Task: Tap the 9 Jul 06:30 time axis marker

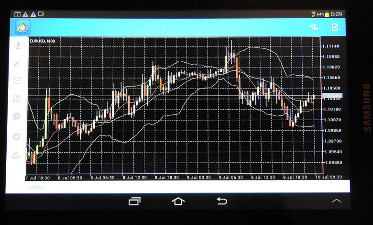Action: tap(230, 177)
